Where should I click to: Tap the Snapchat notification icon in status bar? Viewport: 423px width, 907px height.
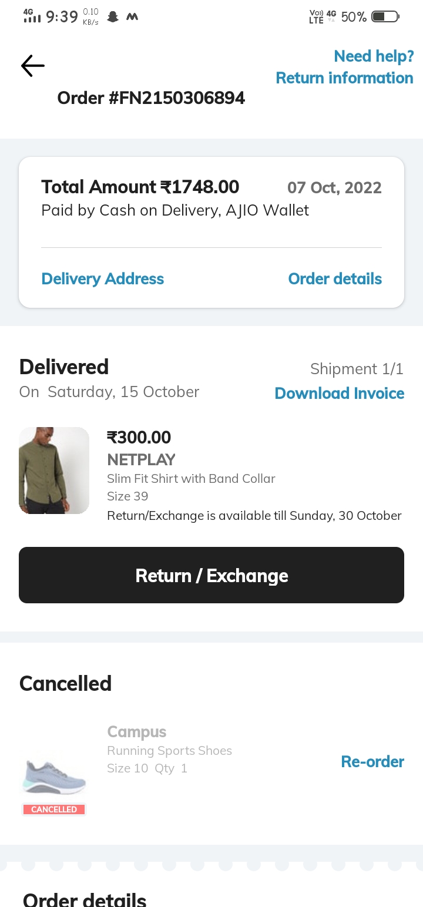(x=113, y=17)
